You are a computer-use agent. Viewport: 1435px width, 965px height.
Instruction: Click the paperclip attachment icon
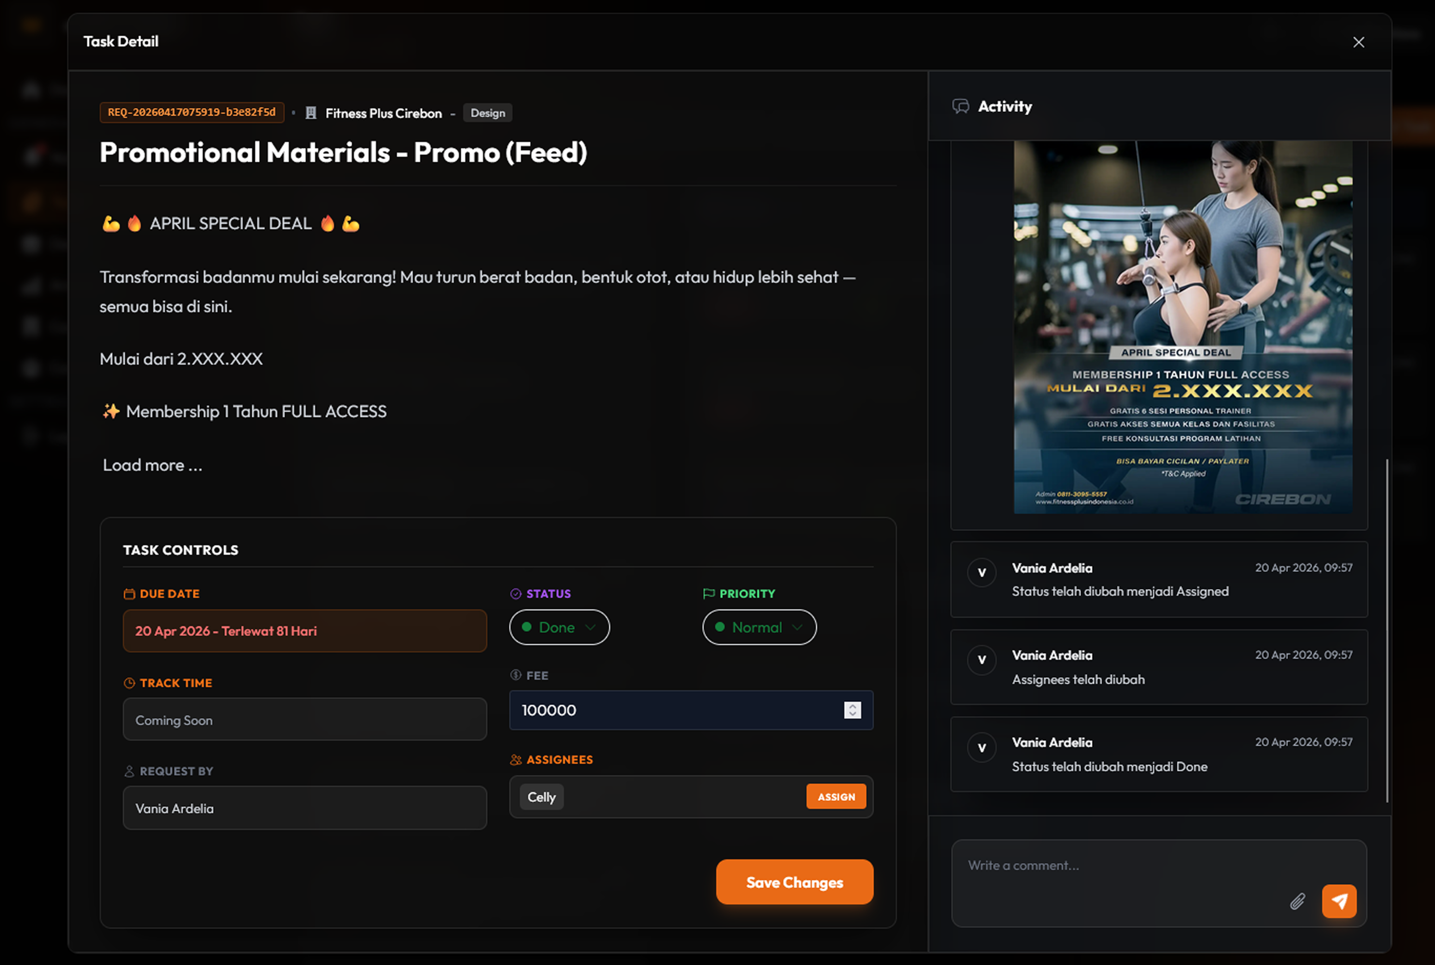pyautogui.click(x=1297, y=902)
